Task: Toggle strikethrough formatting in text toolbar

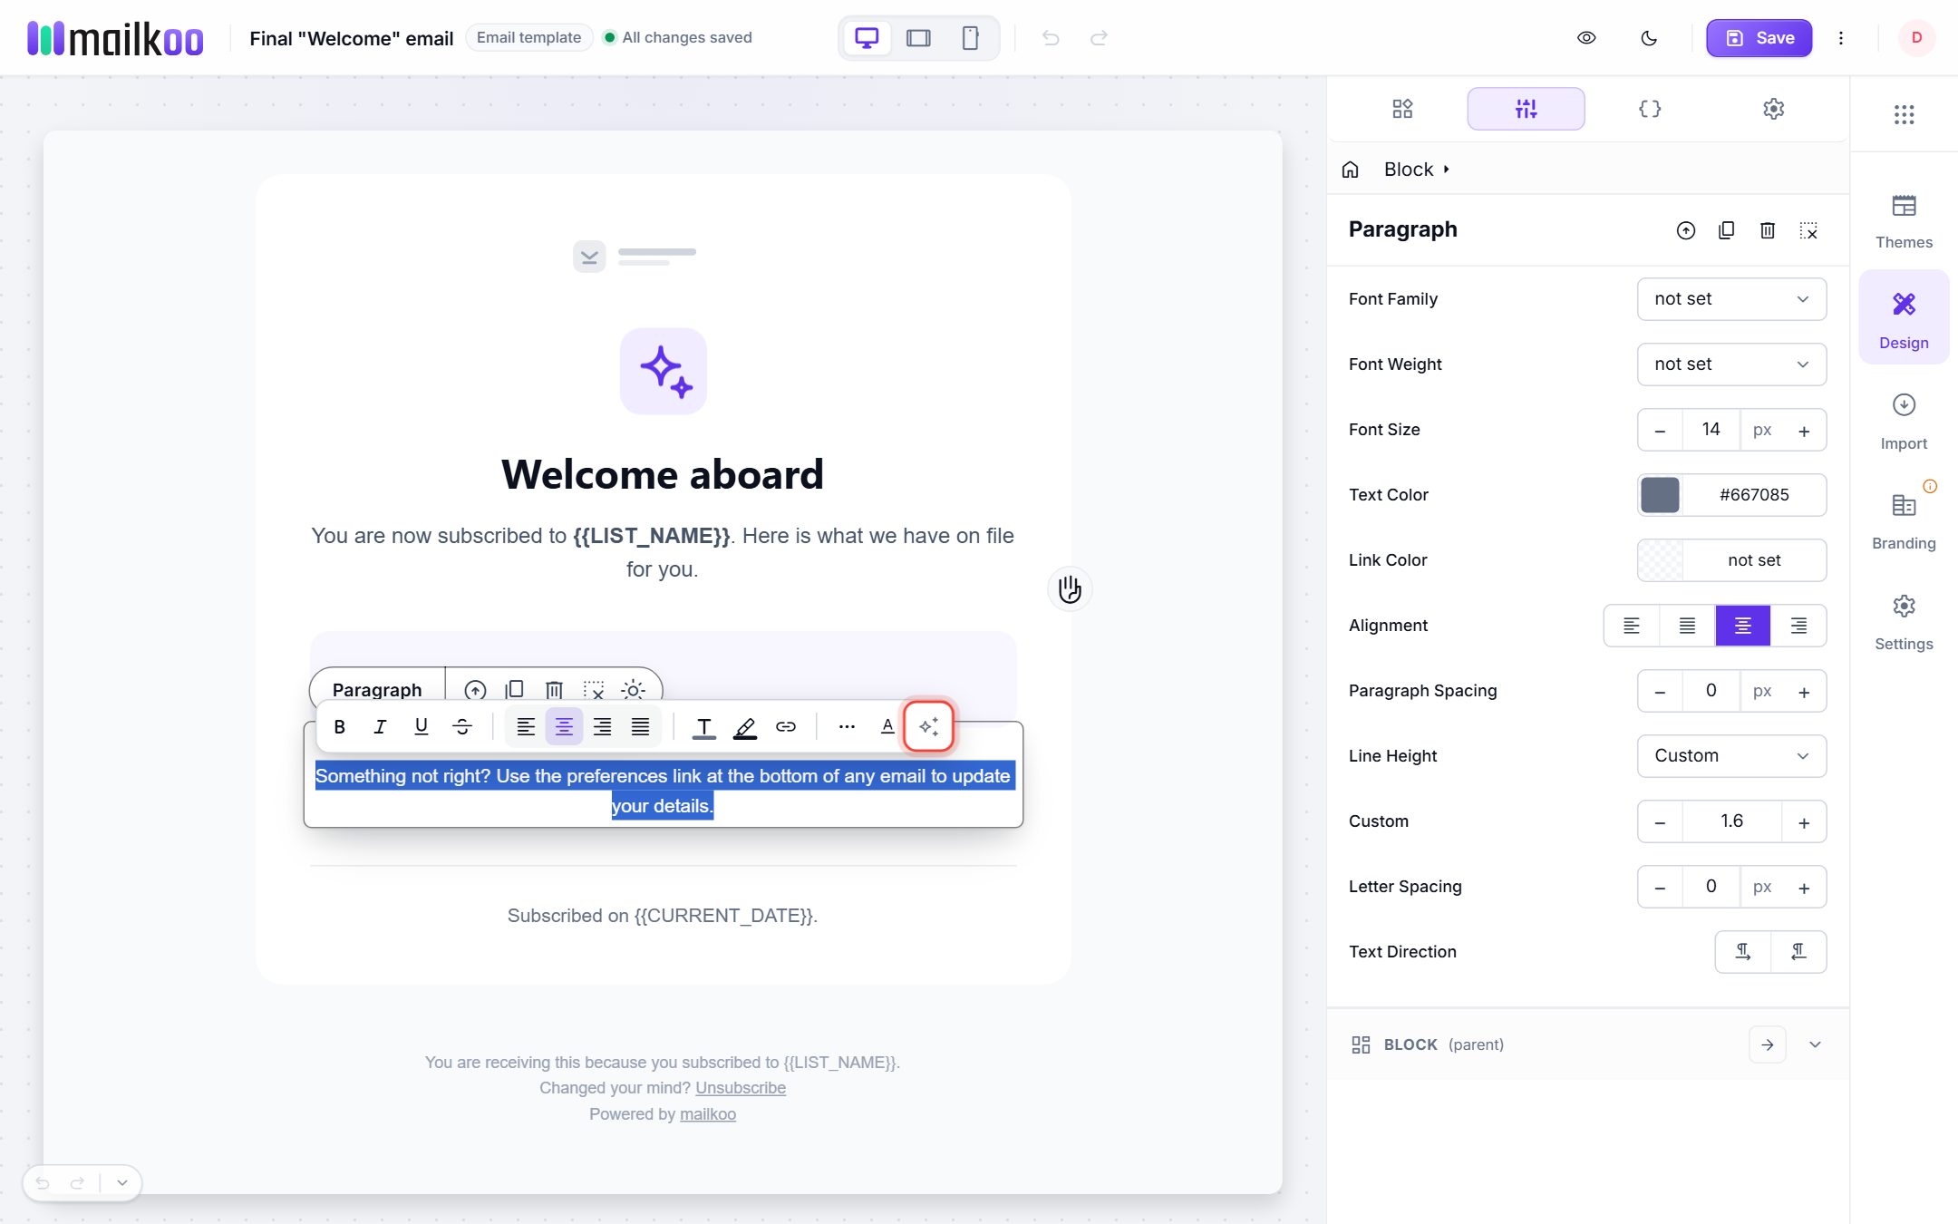Action: point(462,726)
